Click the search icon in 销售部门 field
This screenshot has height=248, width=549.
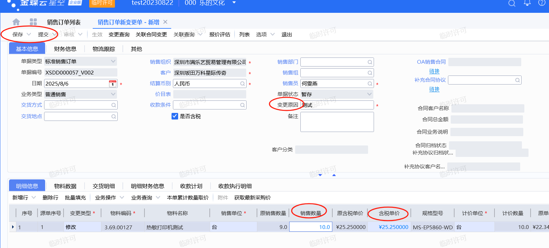pyautogui.click(x=370, y=62)
